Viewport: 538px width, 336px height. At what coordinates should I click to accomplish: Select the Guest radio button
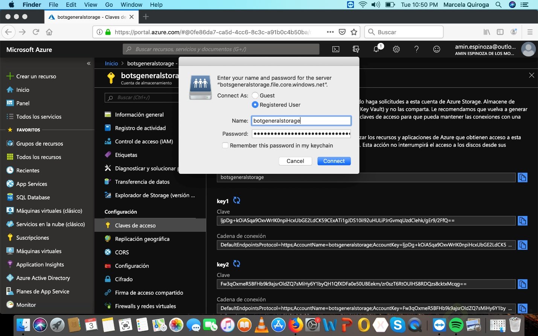click(x=255, y=96)
